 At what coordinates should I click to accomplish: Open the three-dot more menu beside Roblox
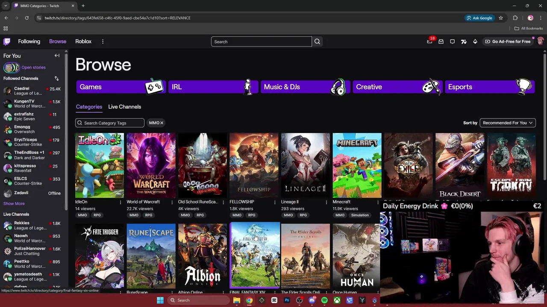pos(103,41)
